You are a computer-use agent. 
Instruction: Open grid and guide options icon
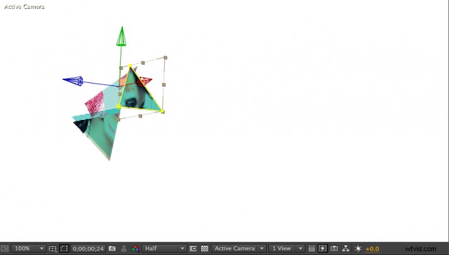[x=52, y=249]
